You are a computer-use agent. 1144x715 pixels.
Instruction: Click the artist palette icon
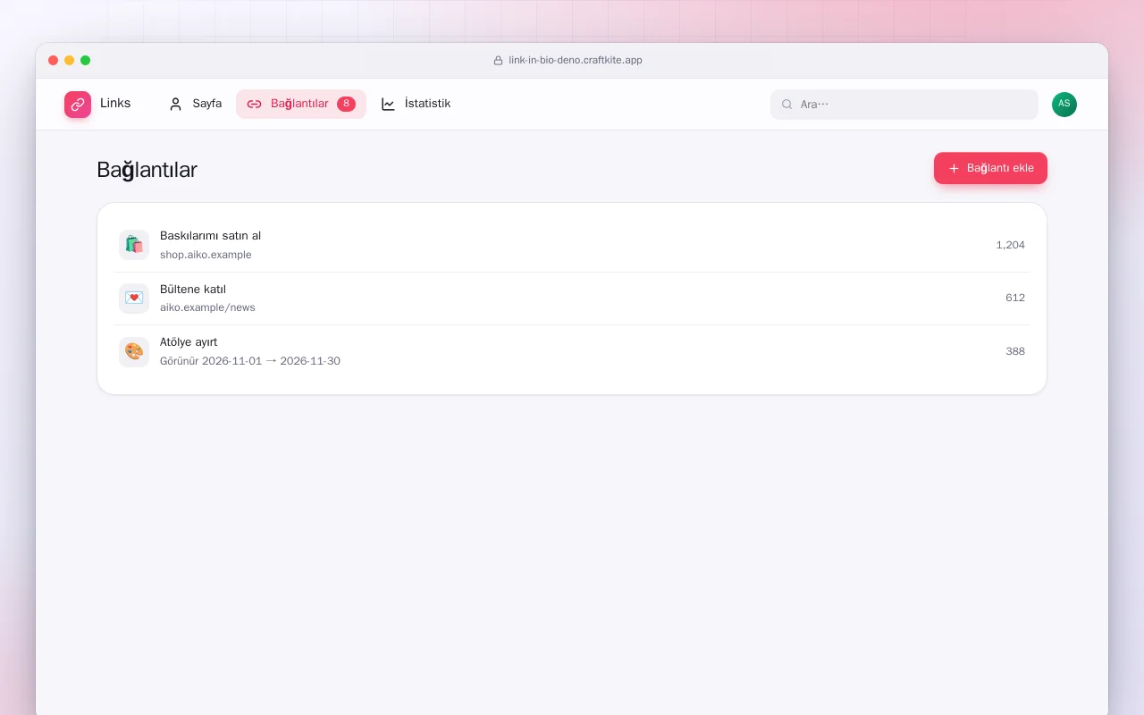coord(134,351)
